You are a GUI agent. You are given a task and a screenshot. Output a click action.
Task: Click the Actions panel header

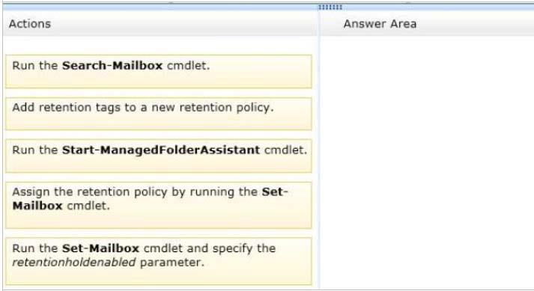click(x=30, y=24)
